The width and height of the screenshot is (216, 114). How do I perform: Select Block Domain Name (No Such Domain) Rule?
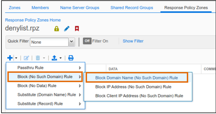pos(137,78)
